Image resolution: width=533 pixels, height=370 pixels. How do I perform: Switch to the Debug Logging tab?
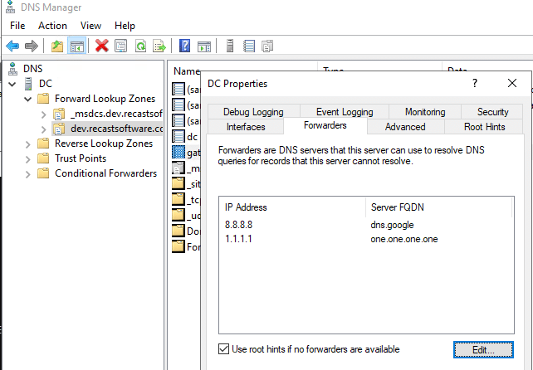[x=246, y=112]
